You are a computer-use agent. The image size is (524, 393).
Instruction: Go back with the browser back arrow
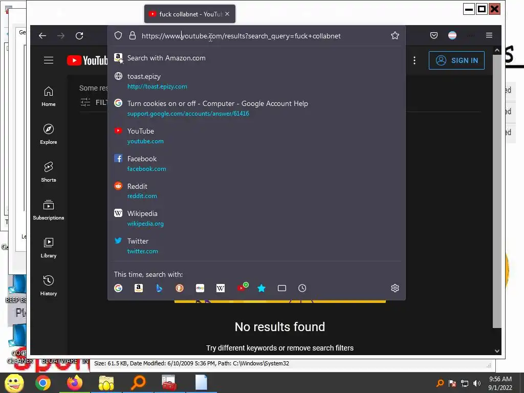42,36
